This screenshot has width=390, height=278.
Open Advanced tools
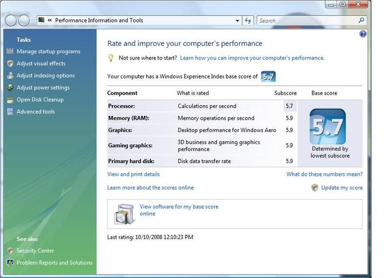pyautogui.click(x=36, y=111)
